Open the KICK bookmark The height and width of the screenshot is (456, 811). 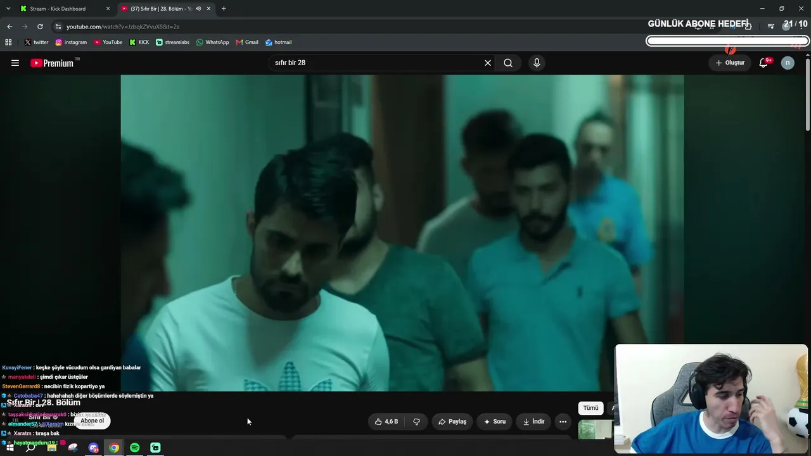[x=139, y=42]
